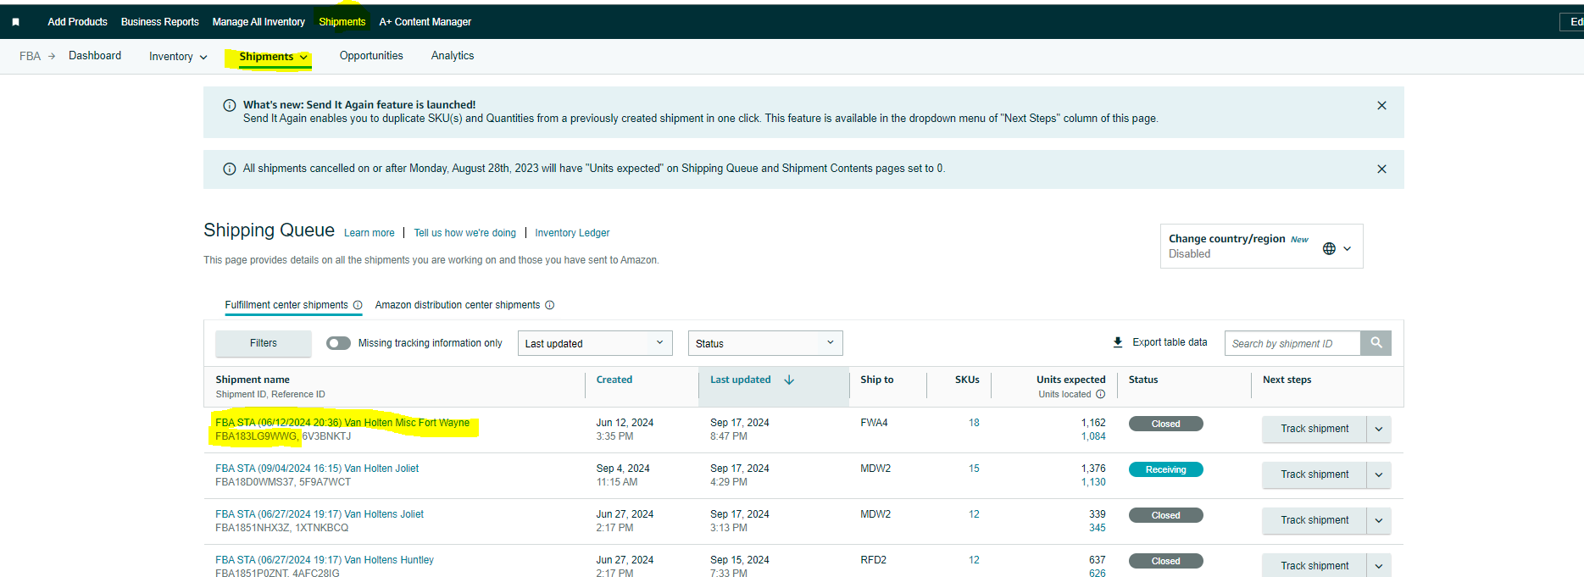
Task: Click the bookmark icon in top bar
Action: (x=15, y=22)
